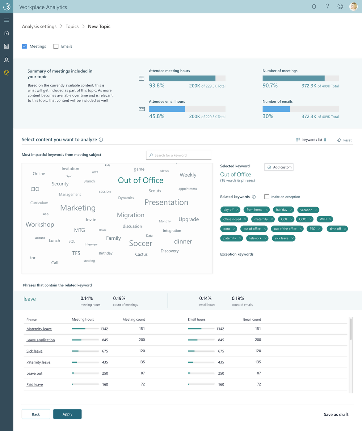This screenshot has width=362, height=431.
Task: Uncheck the Meetings checkbox
Action: pyautogui.click(x=24, y=46)
